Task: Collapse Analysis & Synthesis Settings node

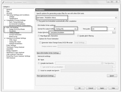Action: [5, 38]
